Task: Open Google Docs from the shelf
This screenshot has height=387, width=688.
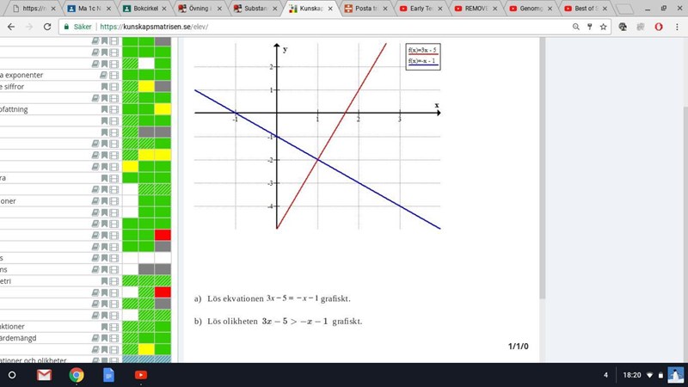Action: pos(108,375)
